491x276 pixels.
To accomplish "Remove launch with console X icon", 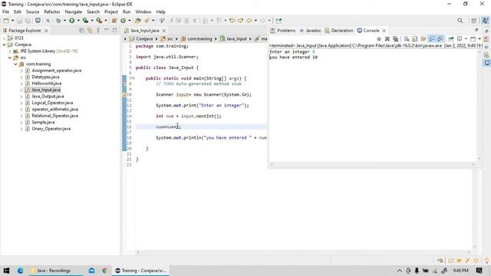I will tap(387, 39).
